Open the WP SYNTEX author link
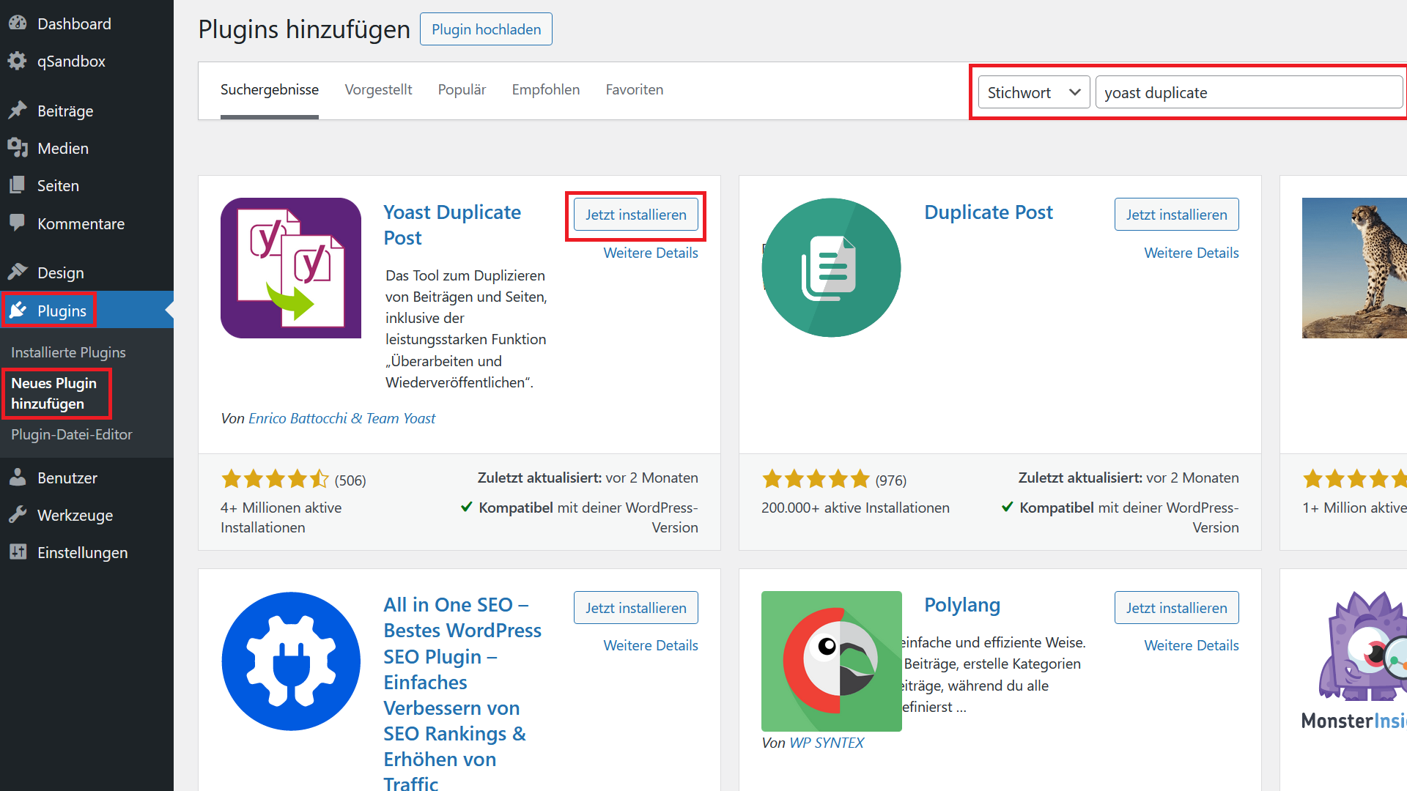Viewport: 1407px width, 791px height. [x=827, y=743]
